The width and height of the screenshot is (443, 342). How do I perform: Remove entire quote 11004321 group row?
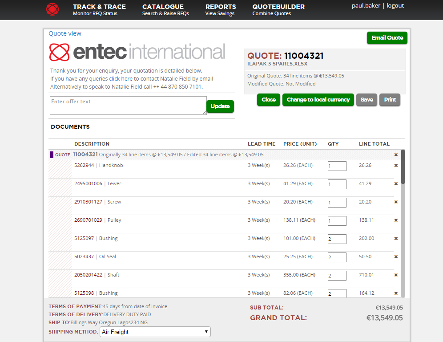[396, 155]
